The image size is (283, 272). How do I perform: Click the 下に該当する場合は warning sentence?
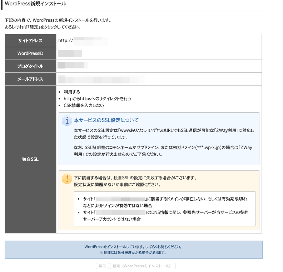click(135, 178)
